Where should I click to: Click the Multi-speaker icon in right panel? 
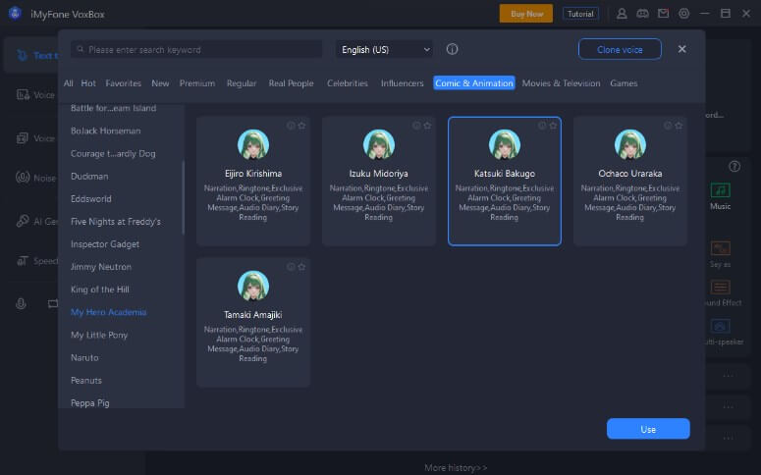click(720, 326)
